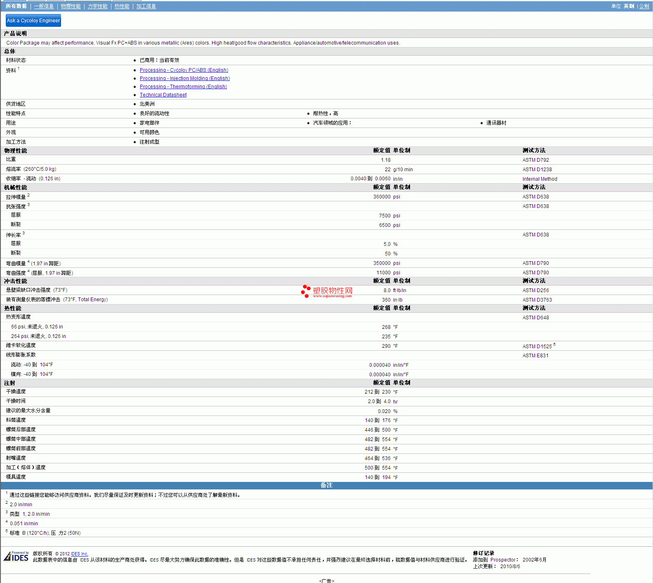Click the 11000 psi flexural strength value

[388, 273]
